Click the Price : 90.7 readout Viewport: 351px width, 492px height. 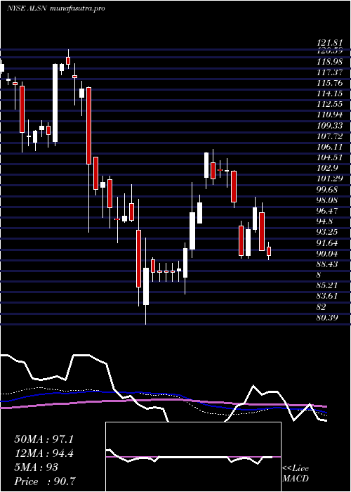45,481
